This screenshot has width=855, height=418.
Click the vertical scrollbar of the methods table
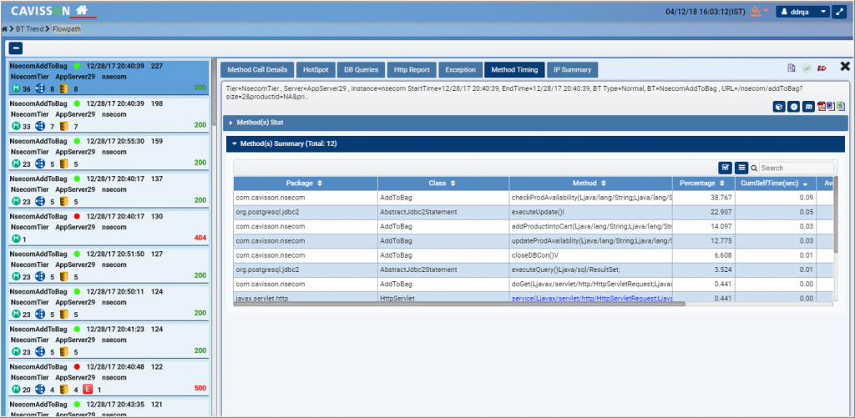[x=836, y=214]
